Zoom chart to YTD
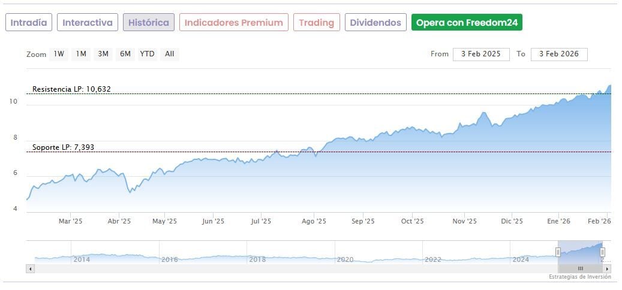The image size is (622, 290). click(x=147, y=54)
